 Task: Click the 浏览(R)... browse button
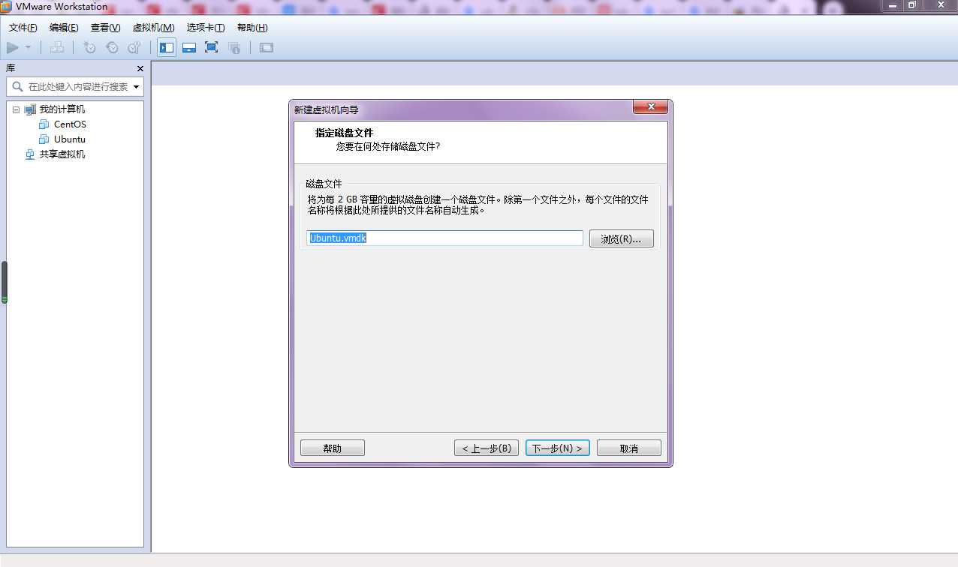(x=621, y=238)
